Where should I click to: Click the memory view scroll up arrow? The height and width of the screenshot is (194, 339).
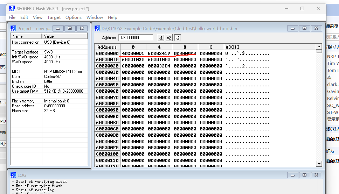pyautogui.click(x=319, y=46)
